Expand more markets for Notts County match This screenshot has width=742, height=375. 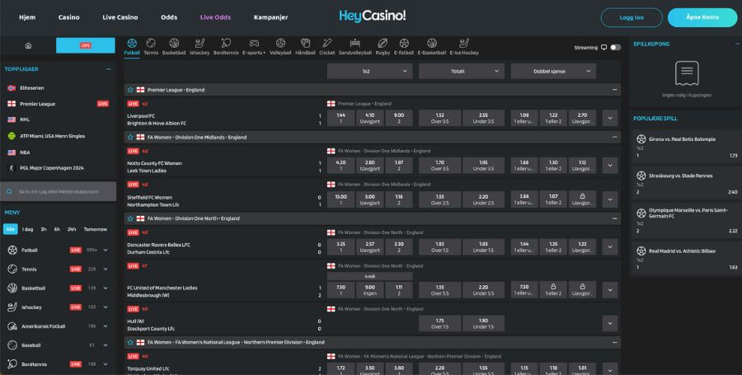pos(610,166)
